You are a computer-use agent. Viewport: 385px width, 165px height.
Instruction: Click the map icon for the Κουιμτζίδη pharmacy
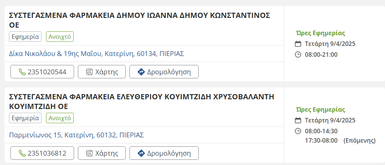pyautogui.click(x=89, y=153)
